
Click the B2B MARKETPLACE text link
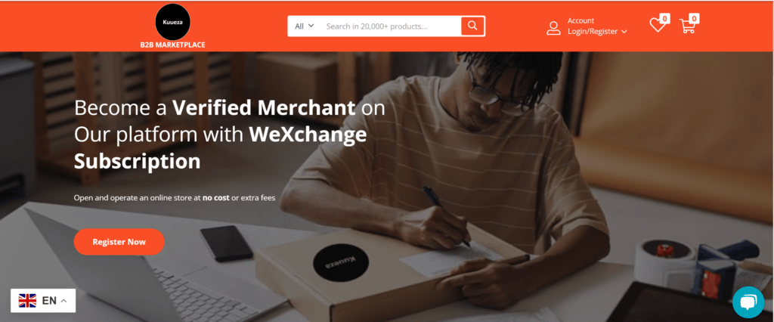[x=173, y=45]
